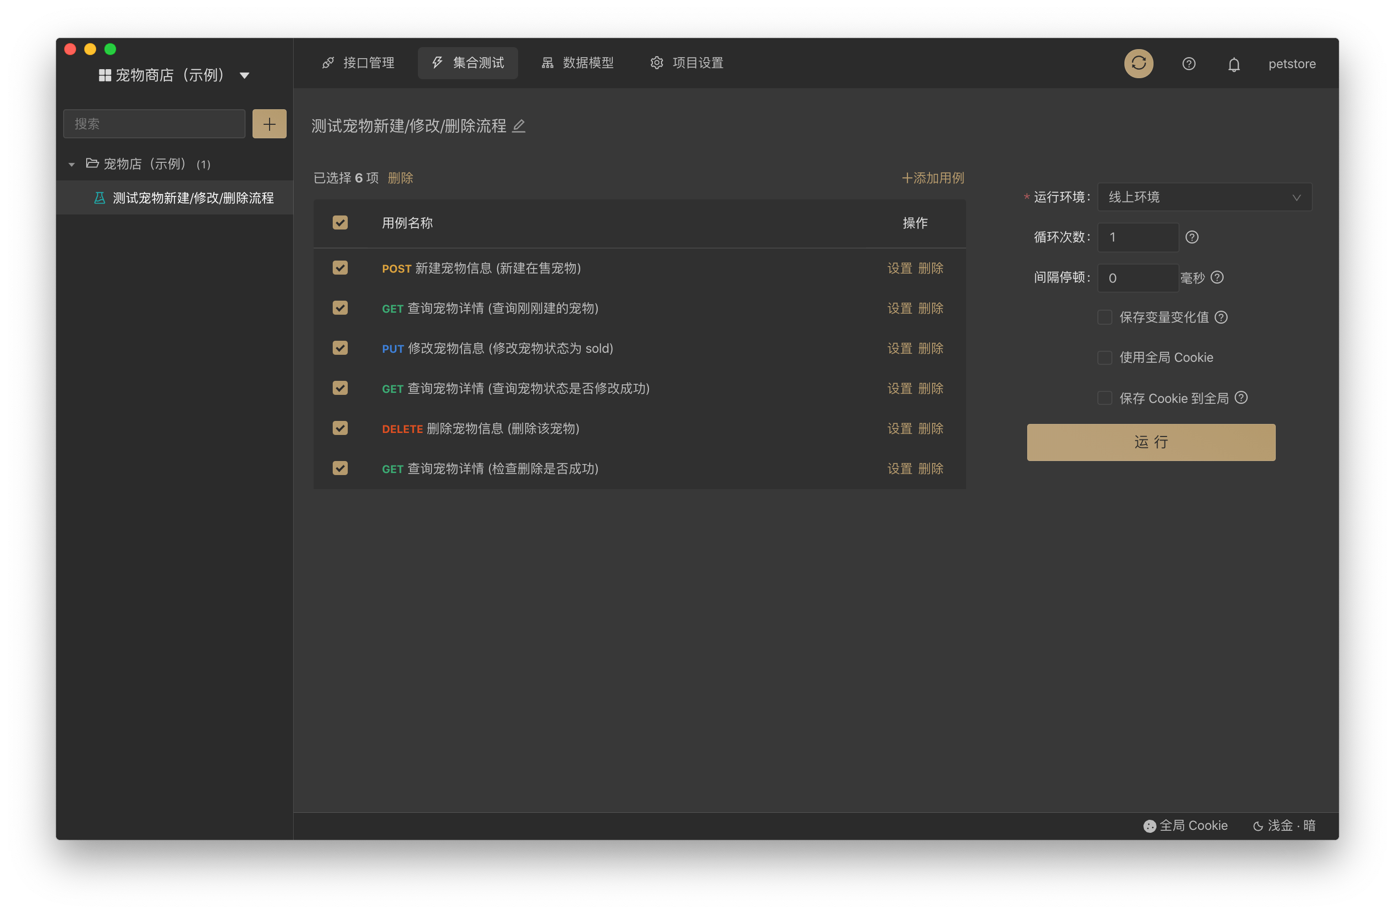Screen dimensions: 1395x914
Task: Switch to the 数据模型 tab
Action: coord(577,63)
